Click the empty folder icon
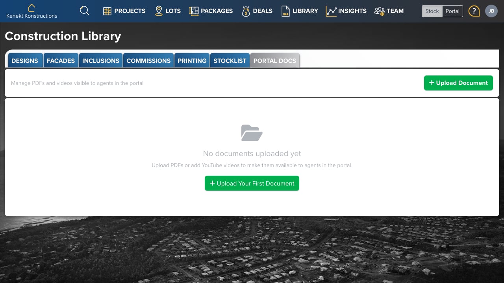Screen dimensions: 504x283 pyautogui.click(x=252, y=133)
